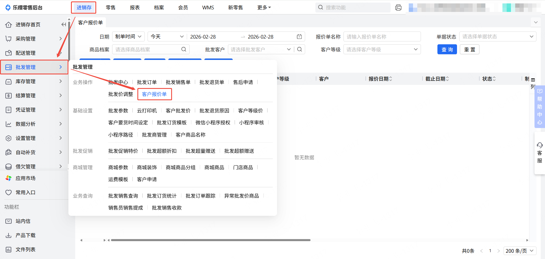Open 售后申请 in the flyout menu
This screenshot has width=545, height=259.
(243, 82)
